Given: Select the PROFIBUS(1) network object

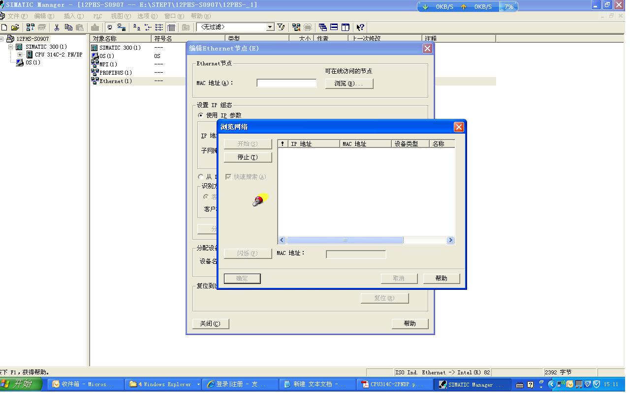Looking at the screenshot, I should tap(115, 73).
